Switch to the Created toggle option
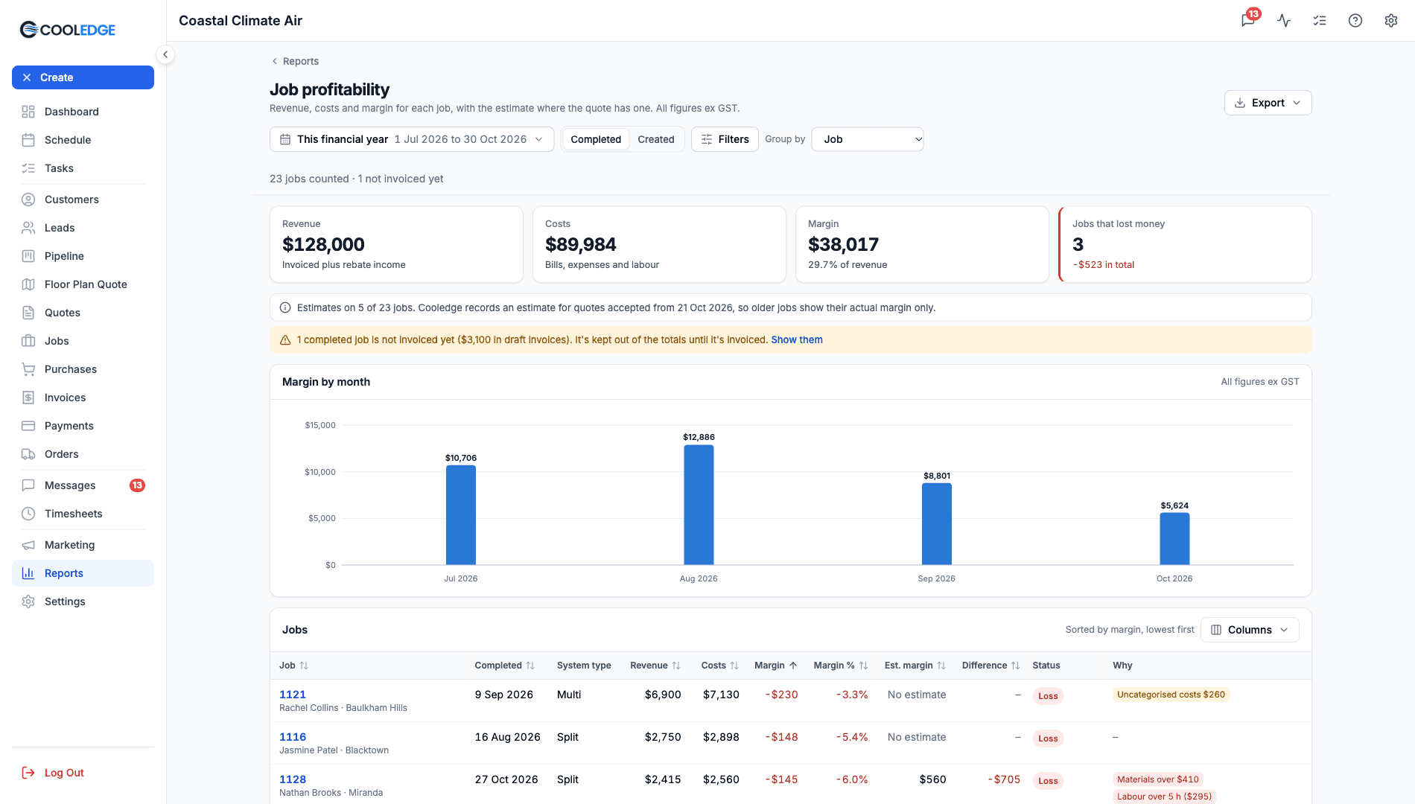 click(x=656, y=139)
